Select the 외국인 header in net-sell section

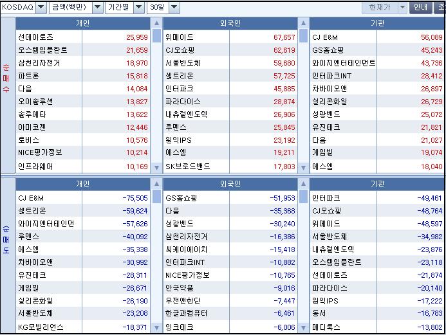(230, 184)
